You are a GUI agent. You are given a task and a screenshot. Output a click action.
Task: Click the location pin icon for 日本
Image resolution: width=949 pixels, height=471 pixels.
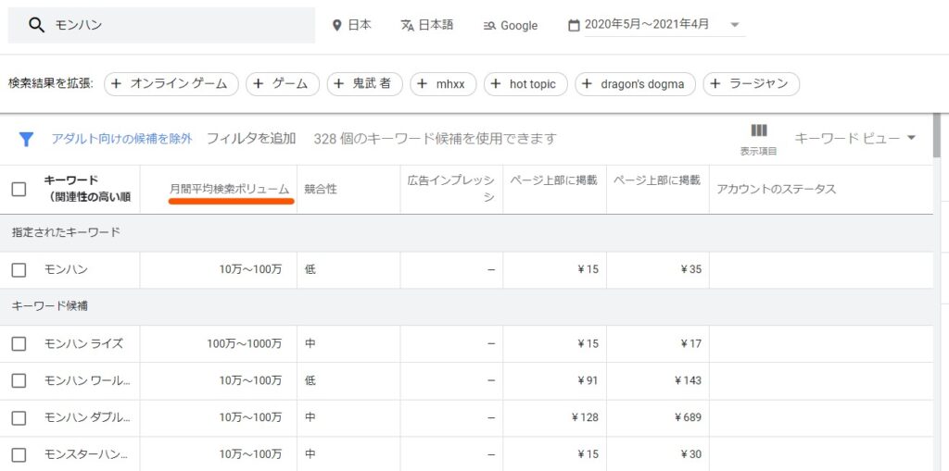[337, 25]
